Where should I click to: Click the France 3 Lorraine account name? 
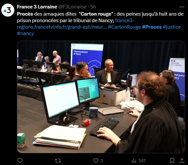37,7
